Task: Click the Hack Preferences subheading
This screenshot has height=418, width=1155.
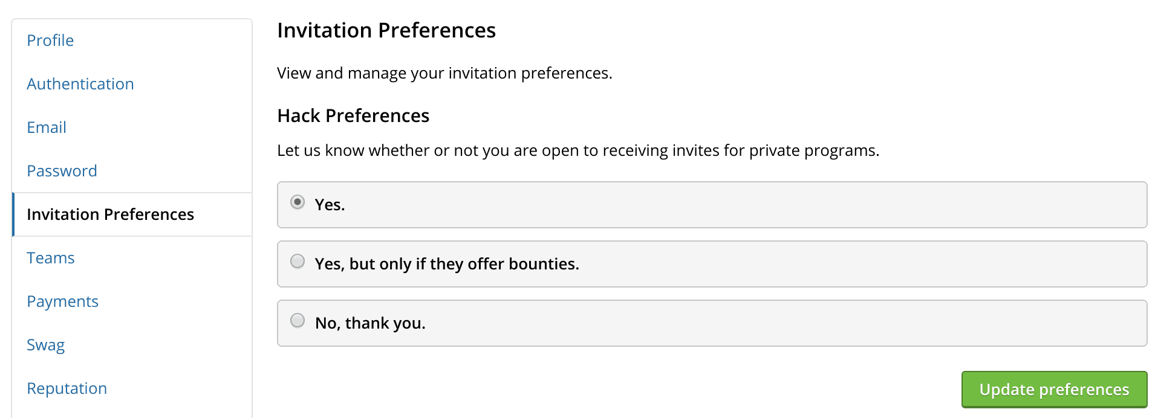Action: (353, 115)
